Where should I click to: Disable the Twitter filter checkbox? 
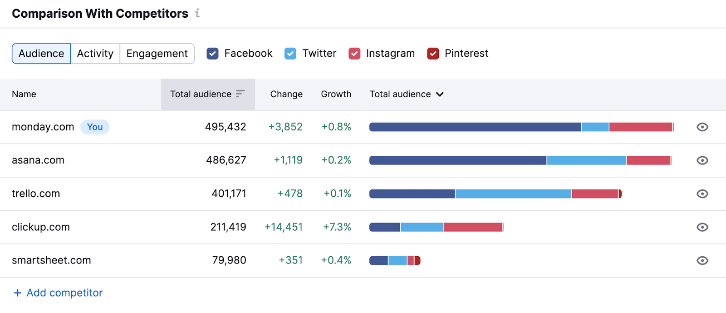click(x=290, y=53)
